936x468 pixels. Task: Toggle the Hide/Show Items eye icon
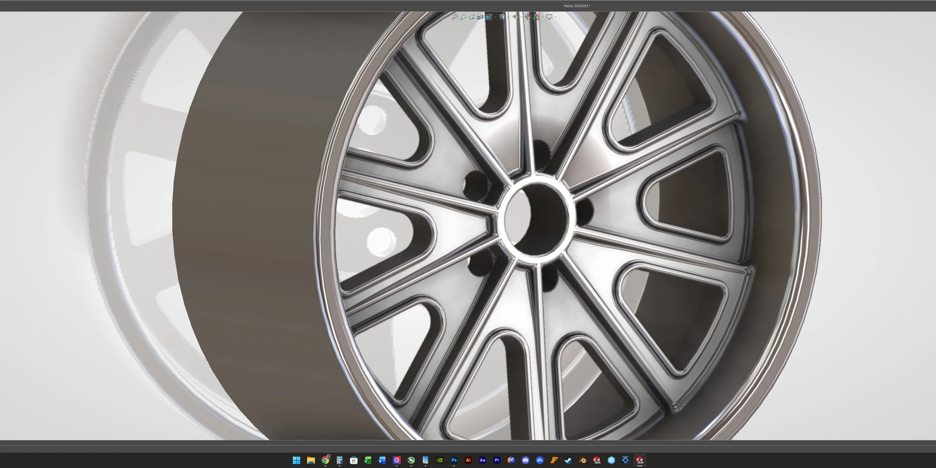point(514,17)
